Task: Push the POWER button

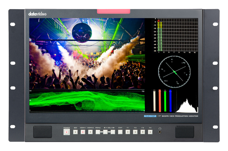Action: pyautogui.click(x=66, y=132)
